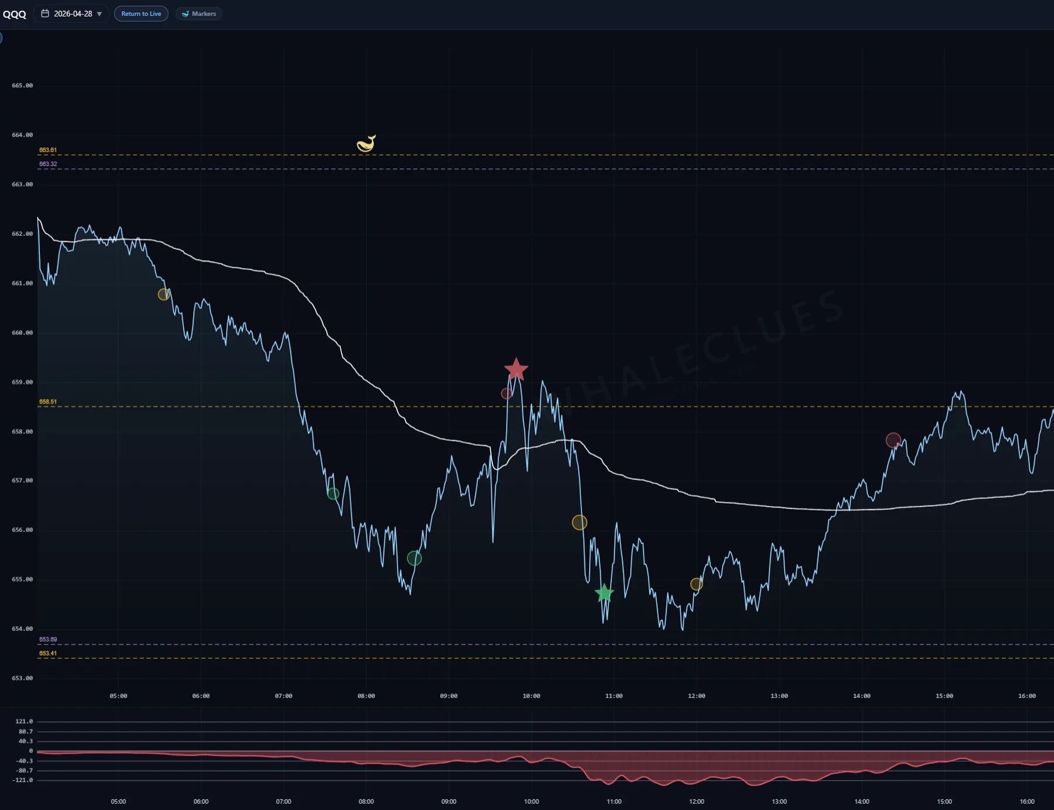The width and height of the screenshot is (1054, 810).
Task: Click the 653.00 price axis label
Action: point(22,678)
